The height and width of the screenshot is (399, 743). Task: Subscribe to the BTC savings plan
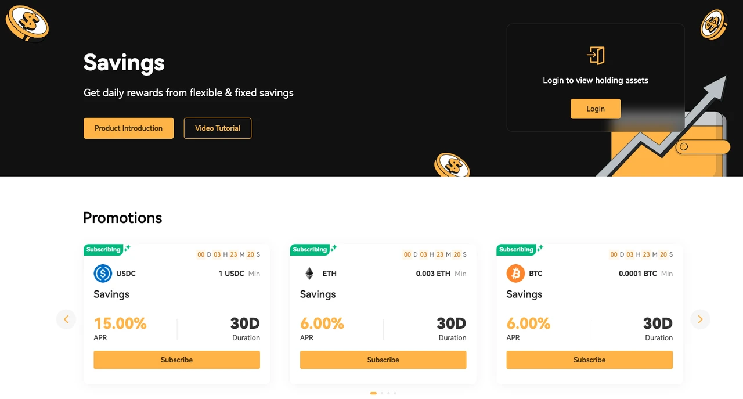(x=589, y=360)
